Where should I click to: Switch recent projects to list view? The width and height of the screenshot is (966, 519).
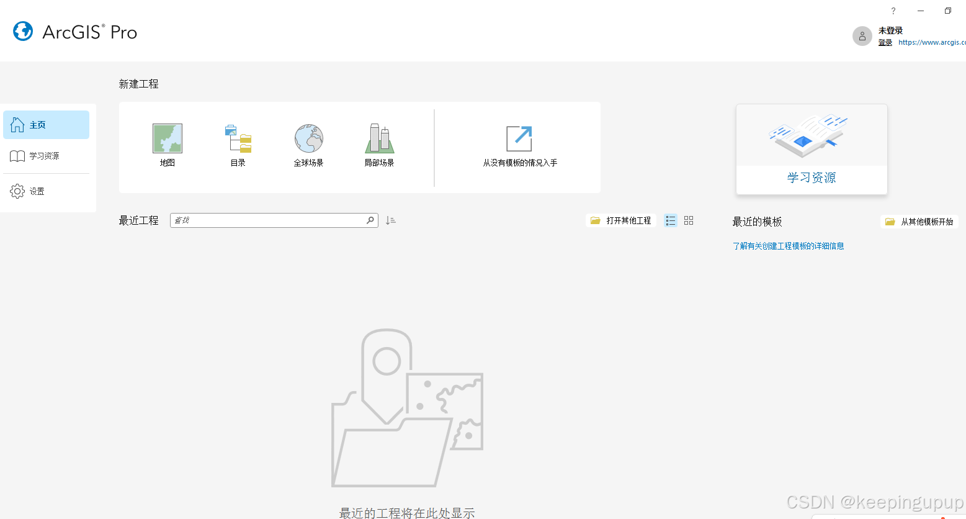coord(671,220)
